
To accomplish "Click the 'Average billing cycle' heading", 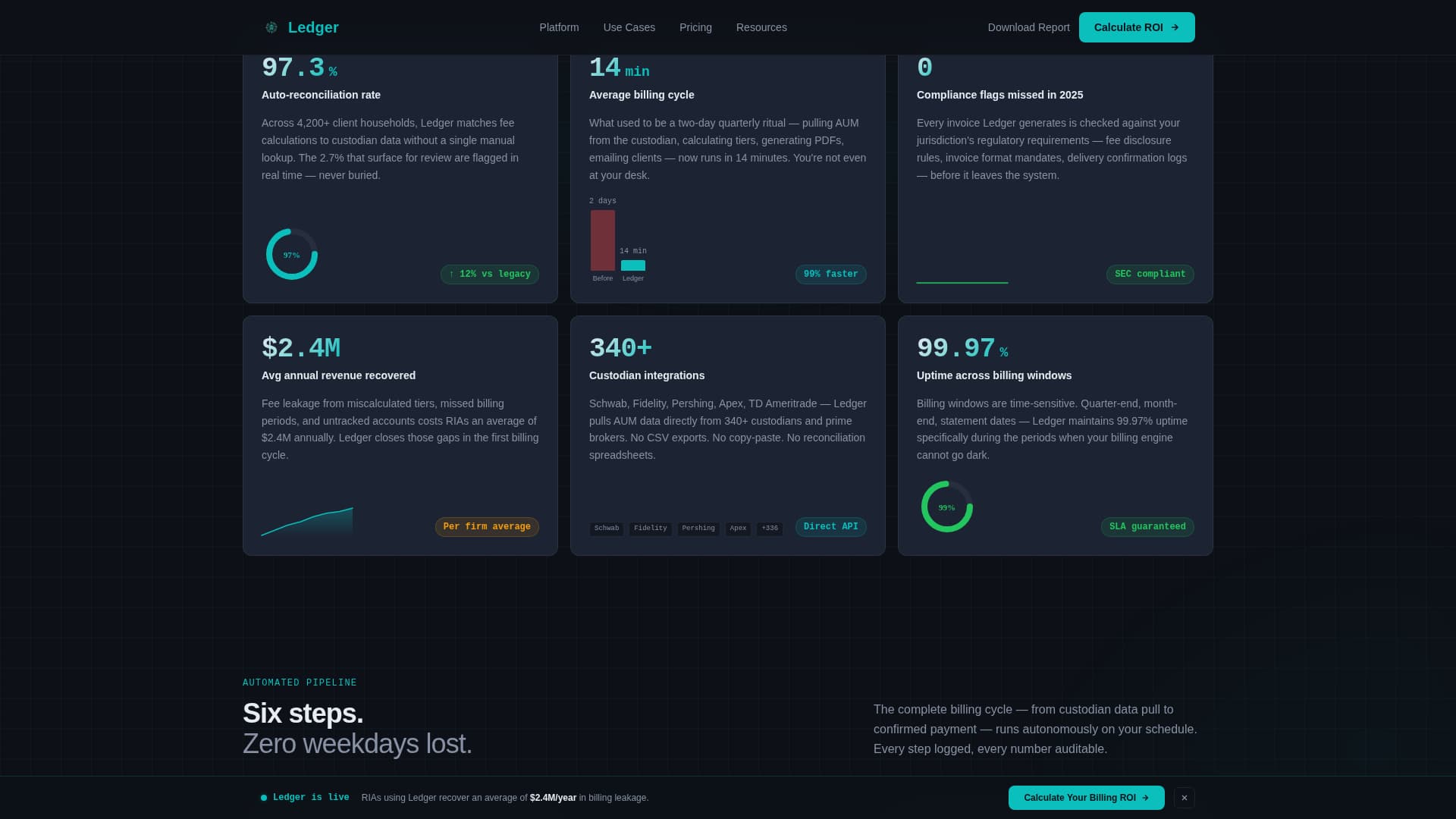I will [642, 95].
